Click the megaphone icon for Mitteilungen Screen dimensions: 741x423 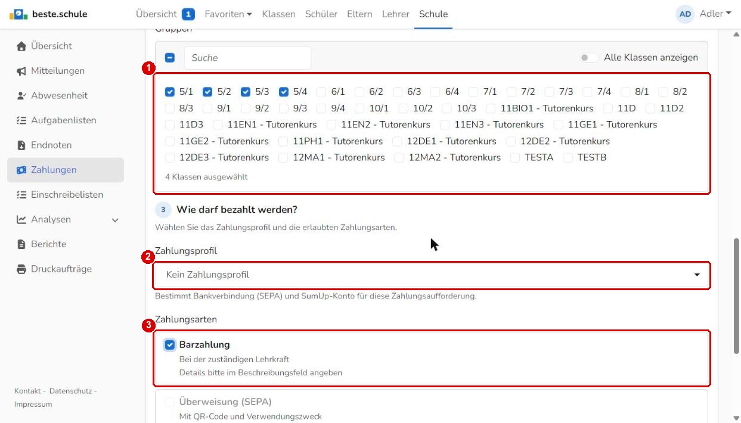[x=21, y=71]
